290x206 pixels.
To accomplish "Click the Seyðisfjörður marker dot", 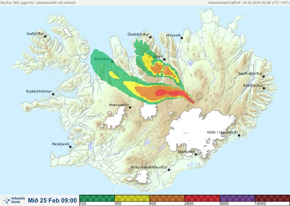I will 264,76.
